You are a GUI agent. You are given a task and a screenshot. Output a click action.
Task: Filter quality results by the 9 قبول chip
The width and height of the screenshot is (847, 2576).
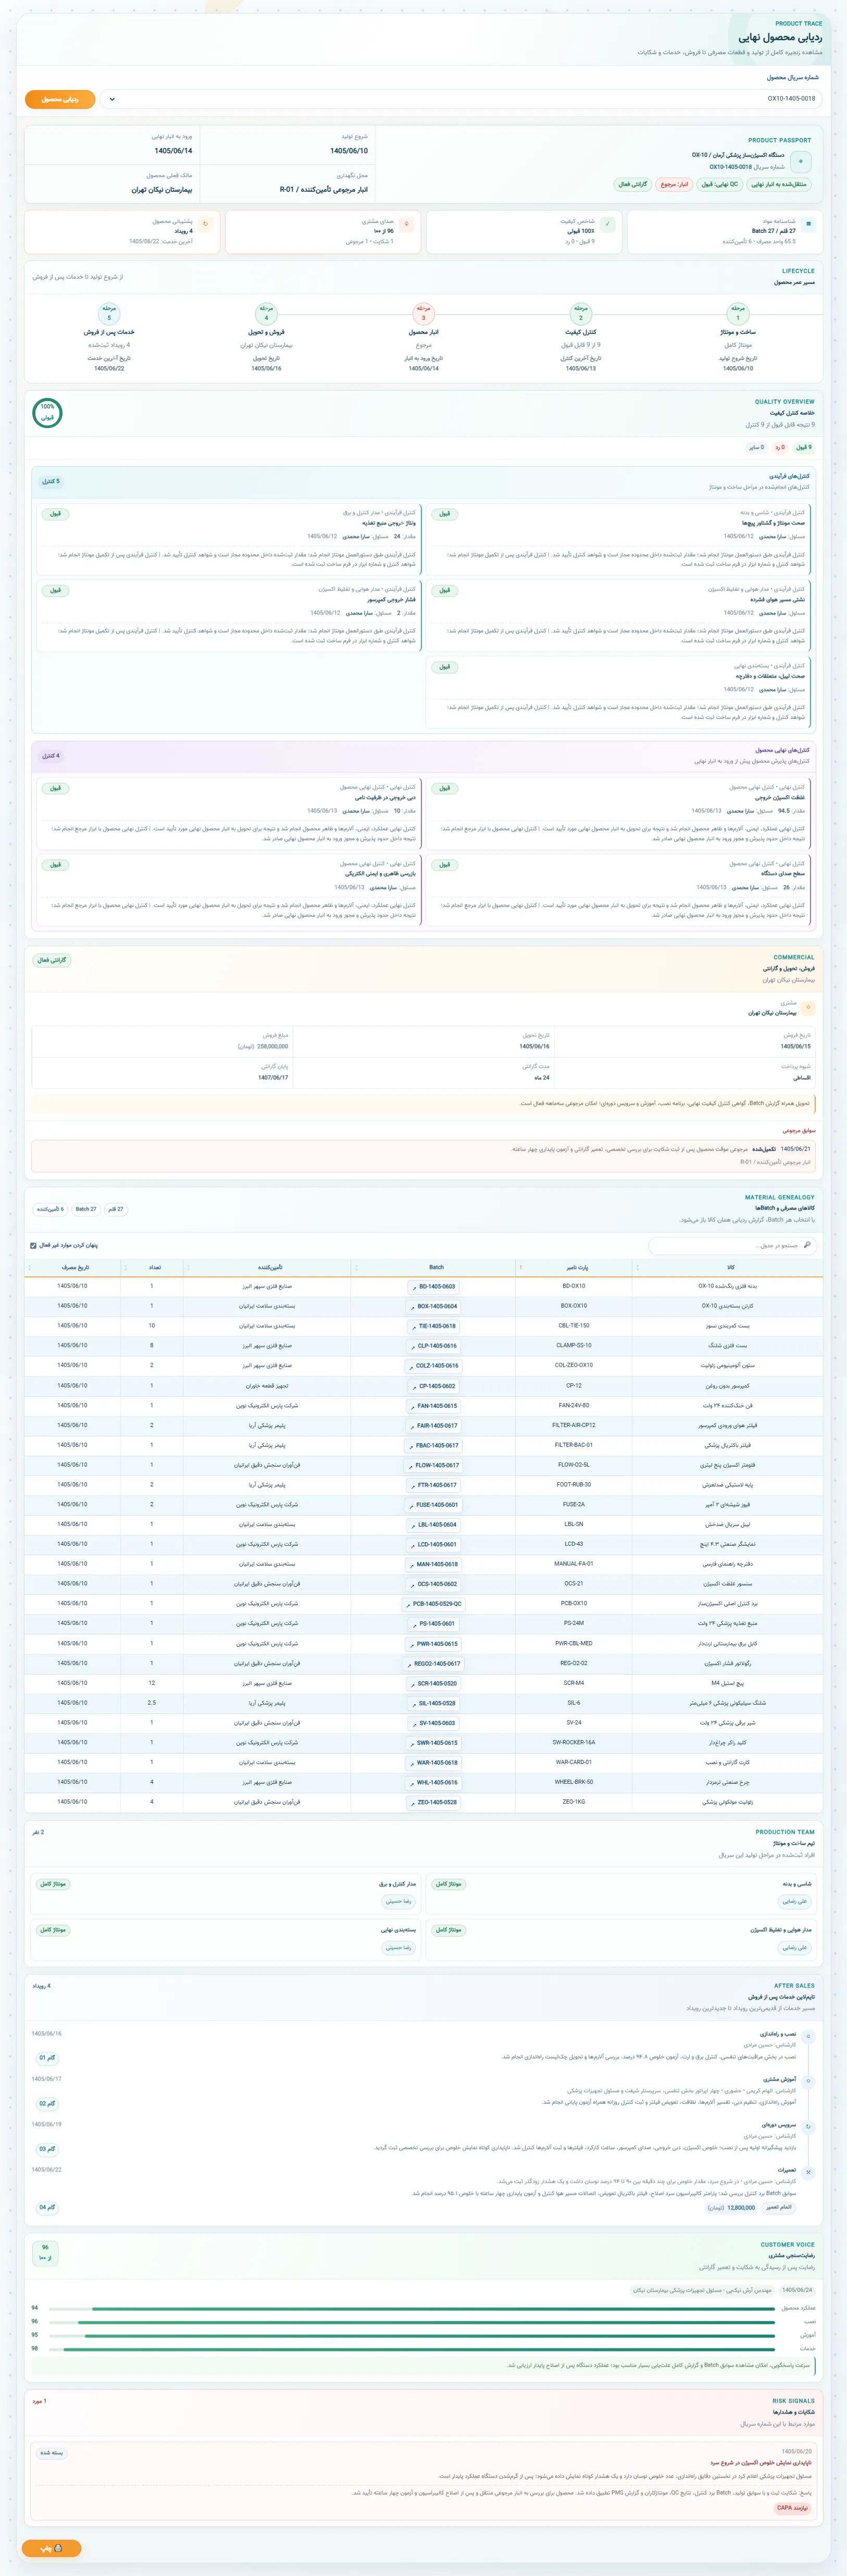click(x=803, y=448)
